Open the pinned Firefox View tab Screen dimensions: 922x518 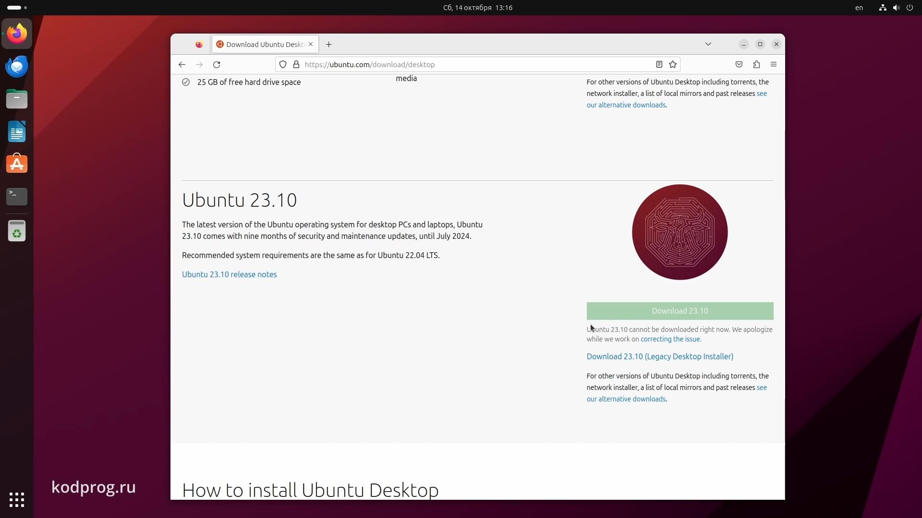pos(199,45)
